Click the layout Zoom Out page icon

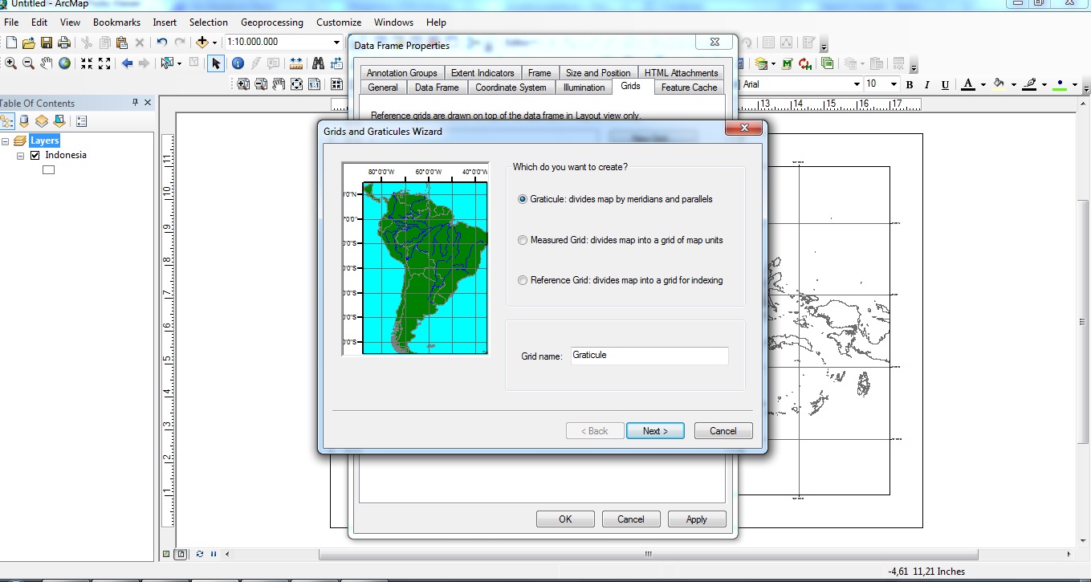(x=261, y=84)
